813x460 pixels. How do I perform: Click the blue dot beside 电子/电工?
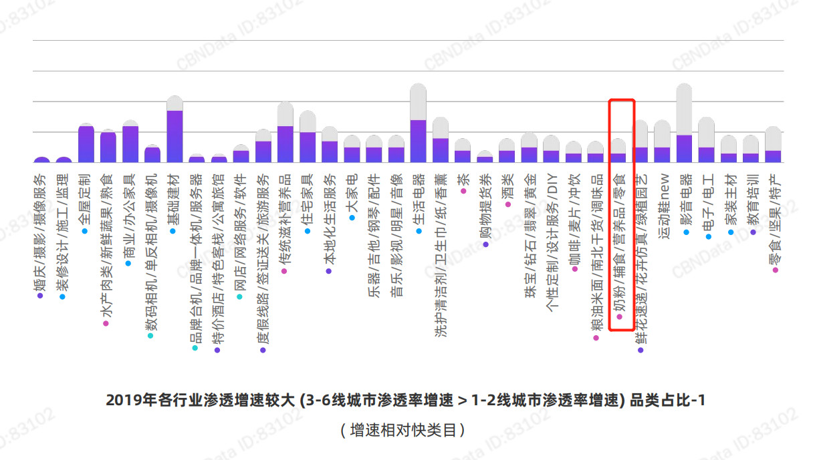tap(708, 236)
